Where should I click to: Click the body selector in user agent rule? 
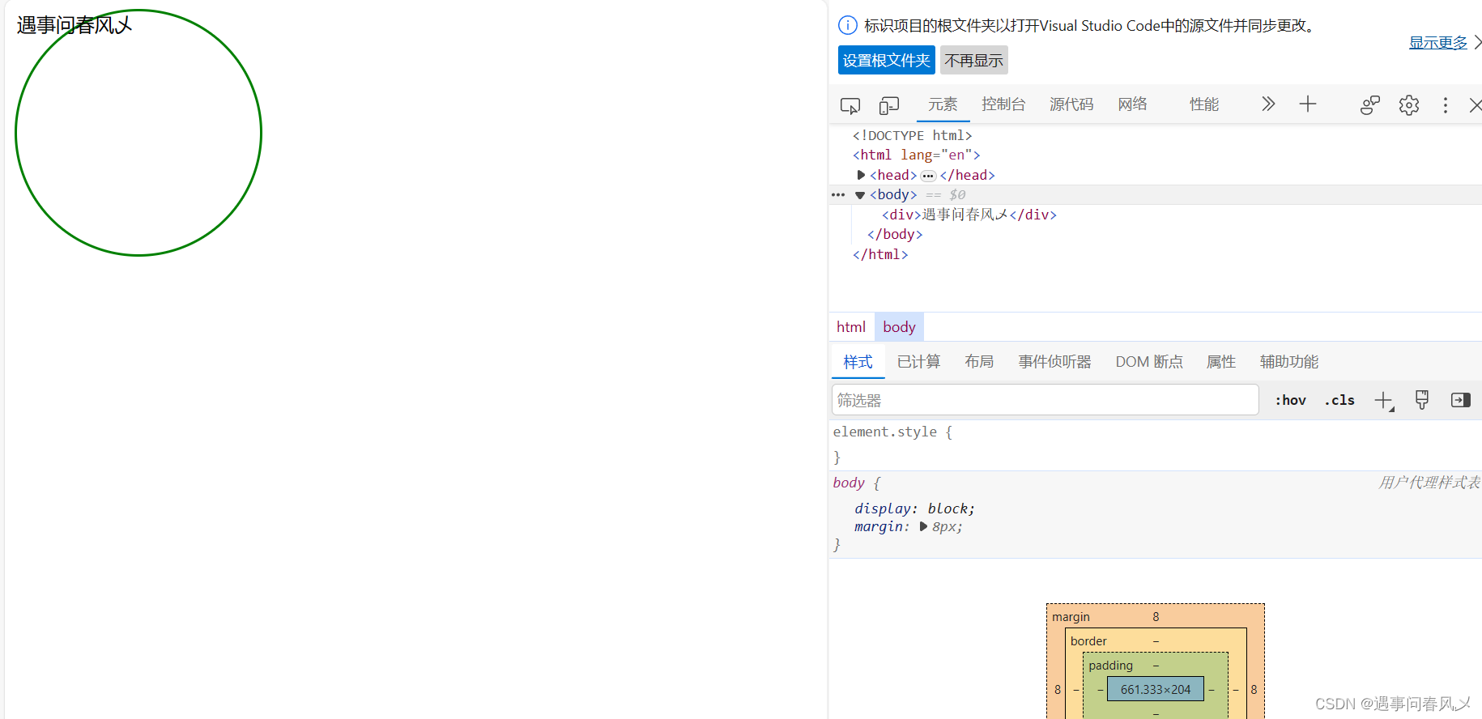pos(849,483)
